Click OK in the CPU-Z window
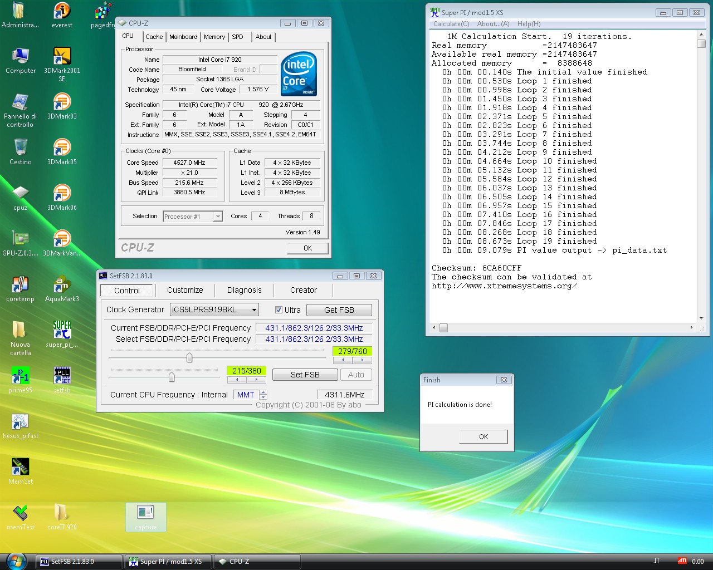 pyautogui.click(x=307, y=248)
